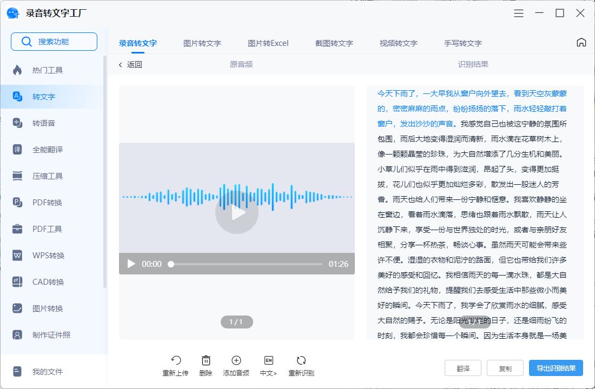Switch to 图片转文字 tab

(202, 43)
